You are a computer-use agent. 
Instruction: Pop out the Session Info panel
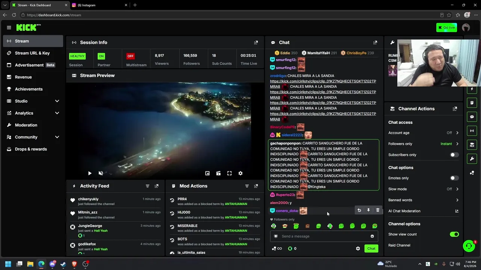point(256,42)
